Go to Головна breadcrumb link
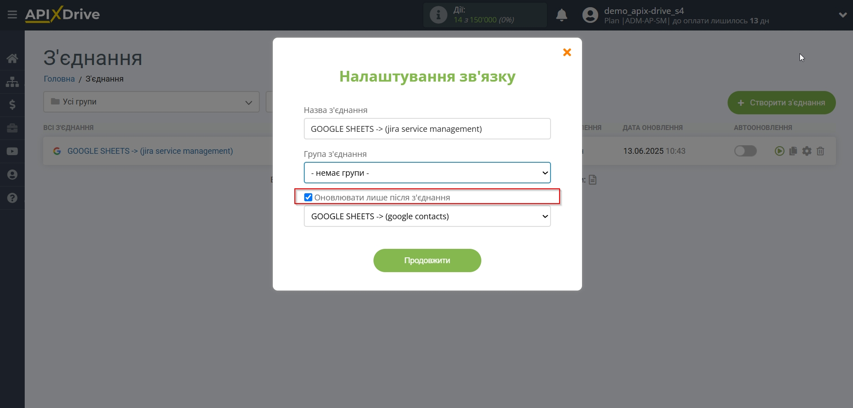The image size is (853, 408). 59,79
